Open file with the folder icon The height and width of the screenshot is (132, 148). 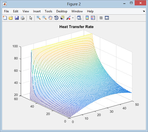[x=11, y=18]
